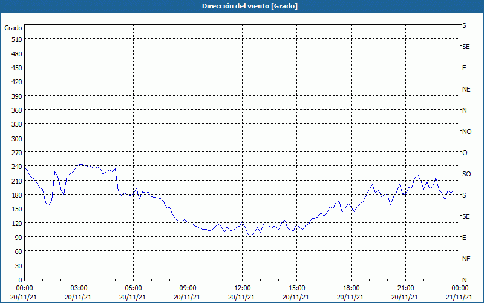
Task: Click the 'N' compass label beside the 360 gridline
Action: pos(464,110)
